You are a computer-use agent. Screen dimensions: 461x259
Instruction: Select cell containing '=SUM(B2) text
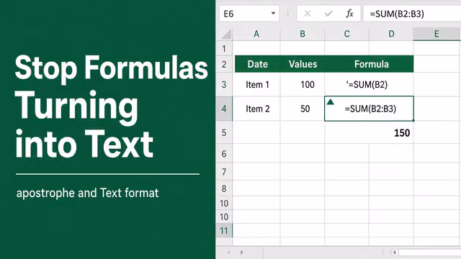click(x=369, y=85)
